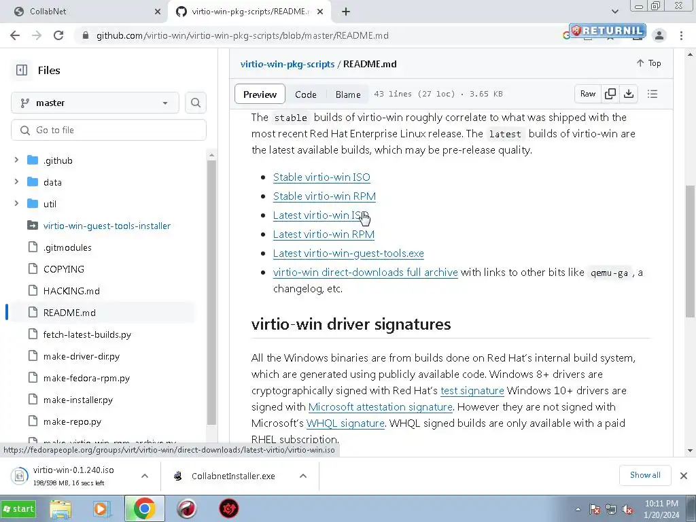Screen dimensions: 696x522
Task: Open Latest virtio-win-guest-tools.exe link
Action: point(349,254)
